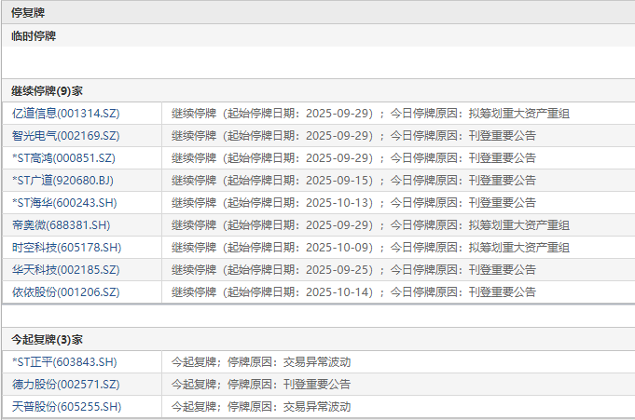Viewport: 635px width, 420px height.
Task: Open the 亿道信息(001314.SZ) stock link
Action: [x=66, y=114]
